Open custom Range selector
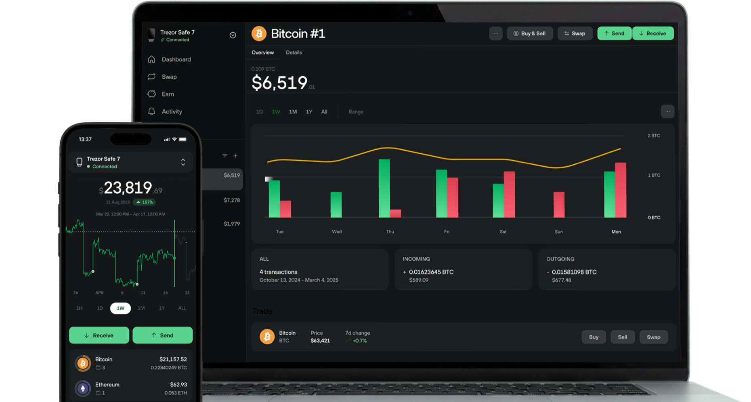 [x=356, y=112]
